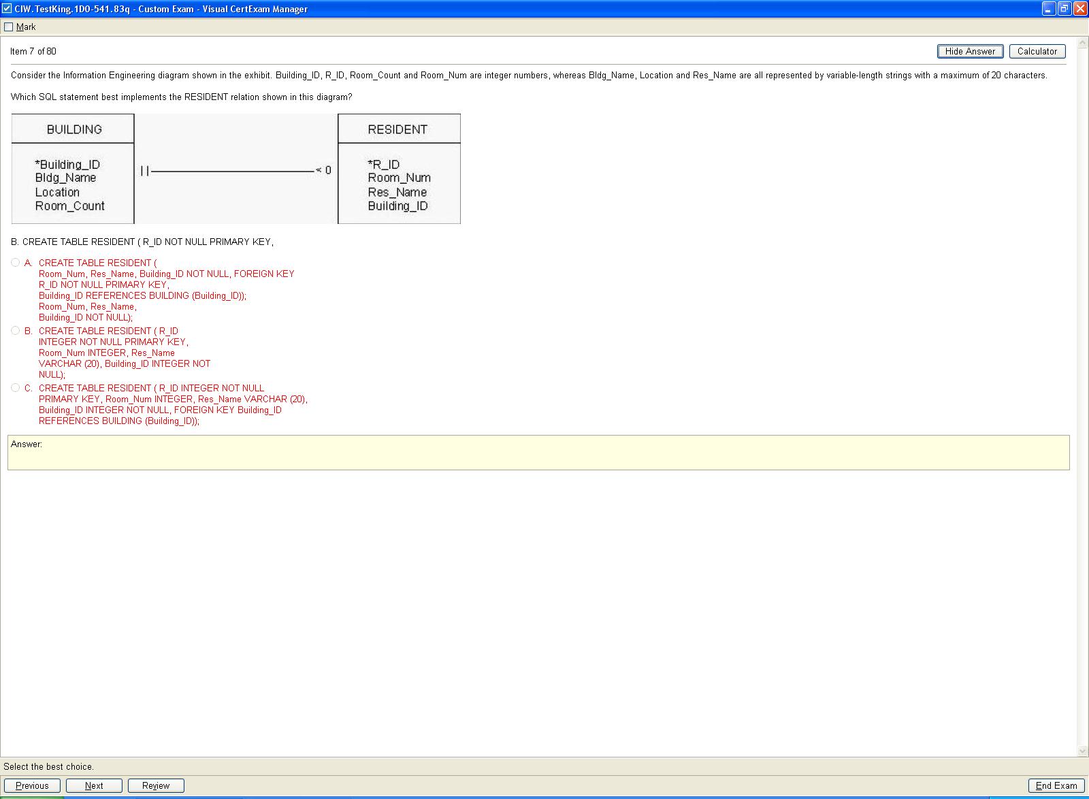Click the Hide Answer button
The height and width of the screenshot is (799, 1089).
pyautogui.click(x=970, y=51)
